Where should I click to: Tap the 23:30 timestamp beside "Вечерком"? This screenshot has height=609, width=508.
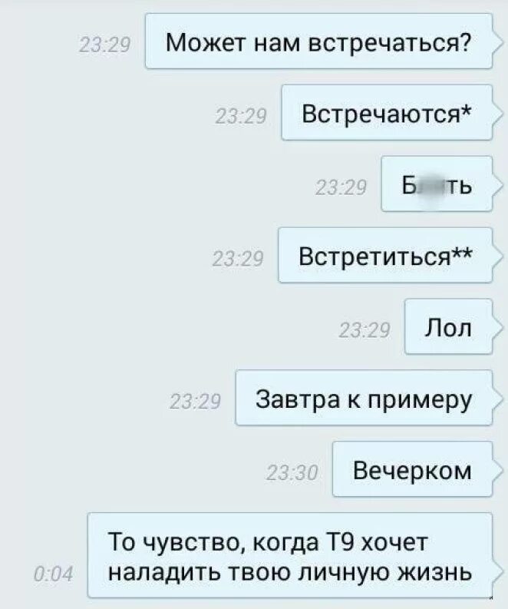292,473
